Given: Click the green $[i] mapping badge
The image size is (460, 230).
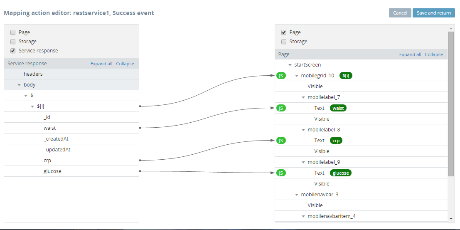Looking at the screenshot, I should 346,76.
